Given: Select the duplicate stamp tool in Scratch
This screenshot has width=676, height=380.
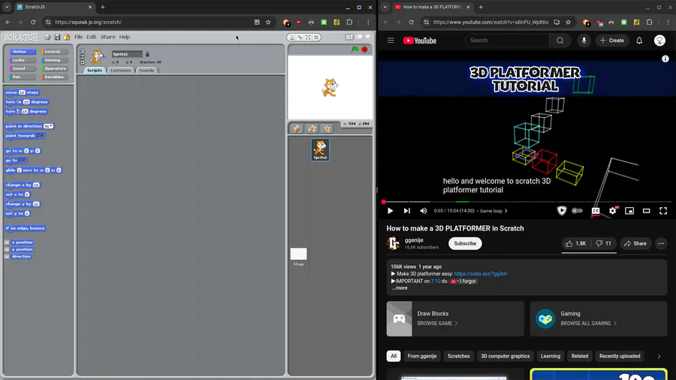Looking at the screenshot, I should coord(292,38).
